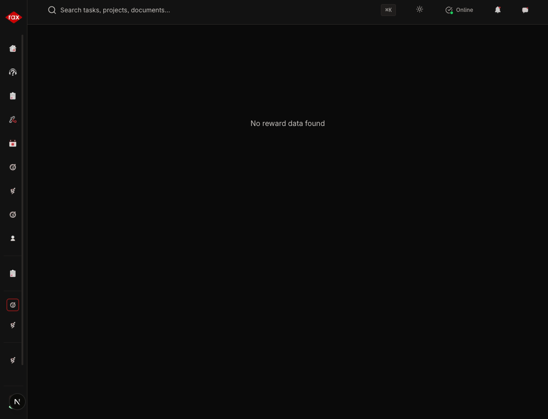Select the bottom DNA icon in the sidebar

coord(13,360)
